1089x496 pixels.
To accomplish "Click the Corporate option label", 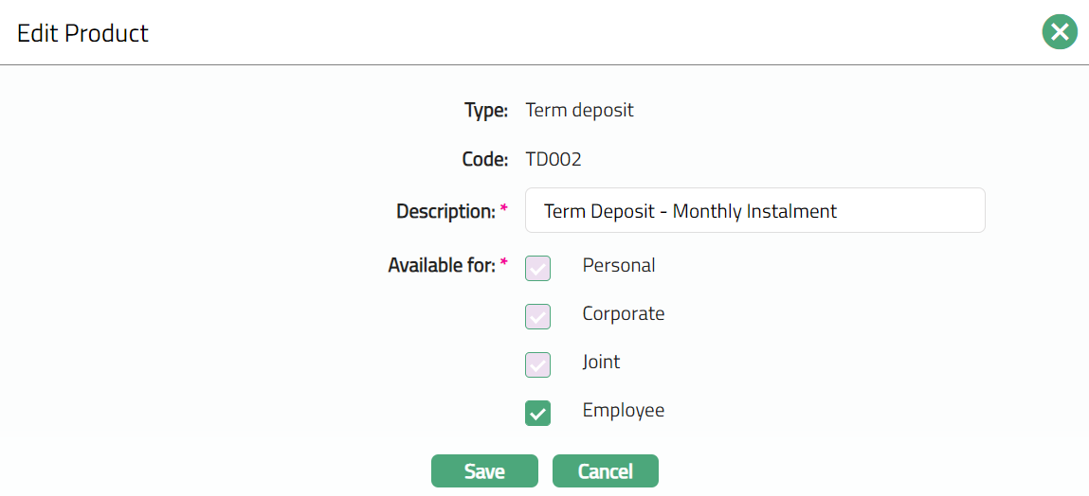I will coord(623,314).
